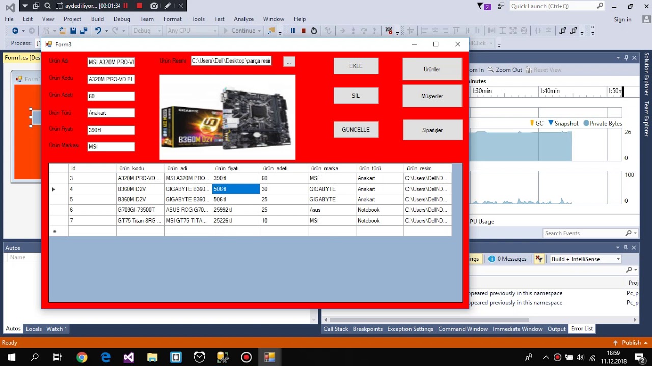The width and height of the screenshot is (652, 366).
Task: Click the Save toolbar icon
Action: pyautogui.click(x=73, y=30)
